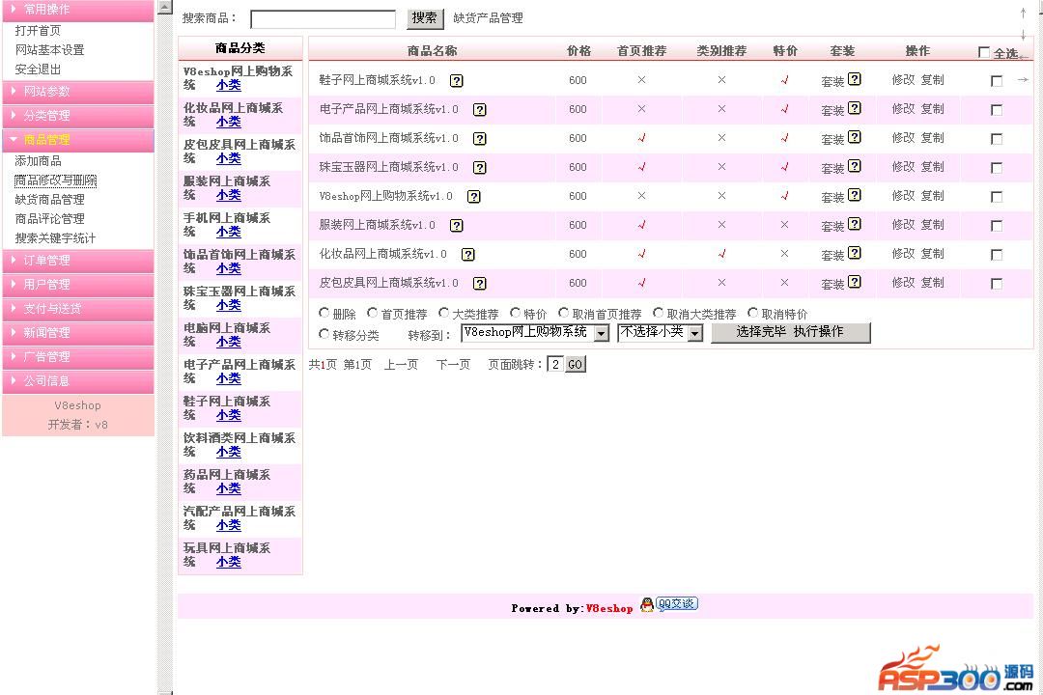This screenshot has width=1043, height=695.
Task: Open the V8eshop网上购物系统 category dropdown
Action: tap(535, 332)
